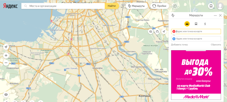
Task: Switch to the walking route icon
Action: pyautogui.click(x=205, y=24)
